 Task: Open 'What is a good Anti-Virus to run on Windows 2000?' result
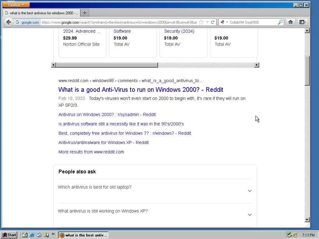pos(140,90)
